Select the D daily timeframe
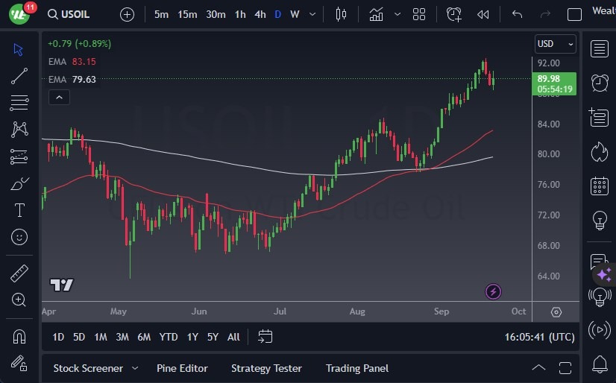616x383 pixels. click(278, 14)
